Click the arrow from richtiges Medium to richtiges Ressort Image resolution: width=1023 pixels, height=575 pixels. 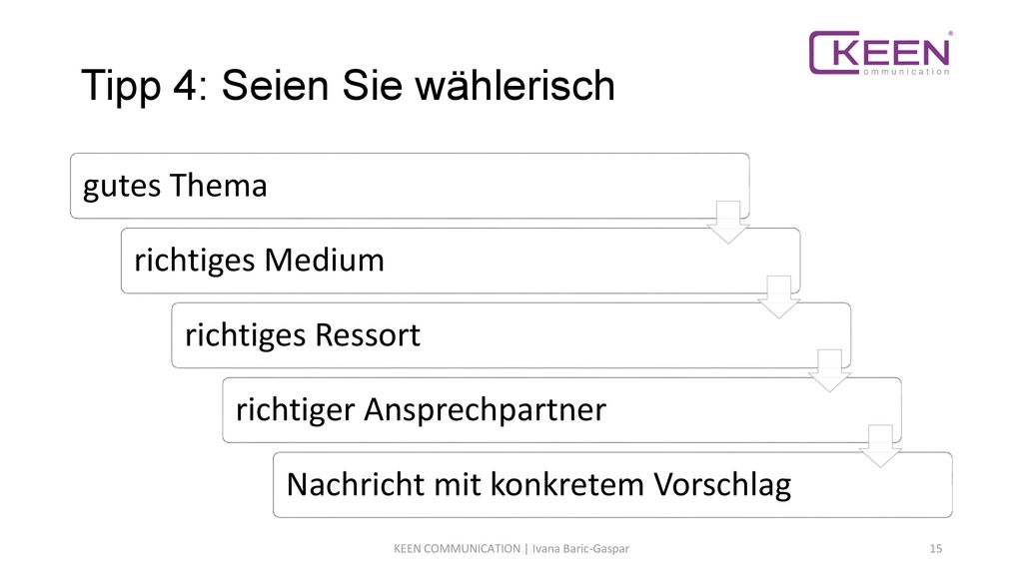[779, 297]
